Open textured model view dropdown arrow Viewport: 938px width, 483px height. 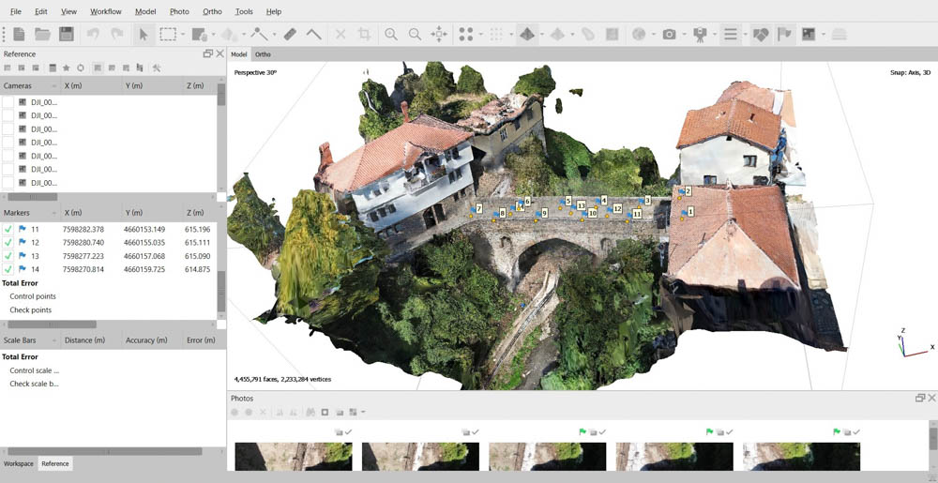[x=541, y=35]
